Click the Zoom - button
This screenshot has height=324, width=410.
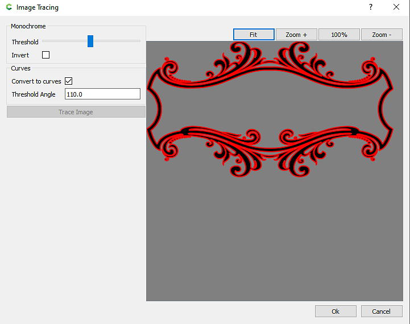click(x=382, y=35)
